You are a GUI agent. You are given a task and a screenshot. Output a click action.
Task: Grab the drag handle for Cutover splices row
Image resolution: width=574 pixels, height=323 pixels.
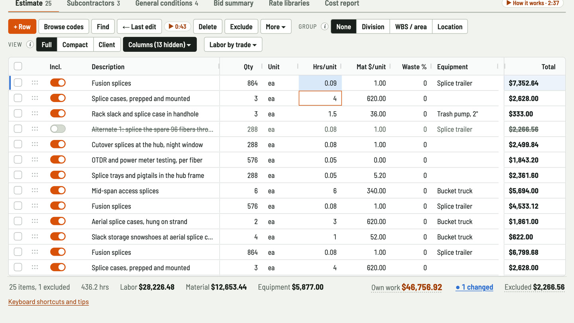35,144
